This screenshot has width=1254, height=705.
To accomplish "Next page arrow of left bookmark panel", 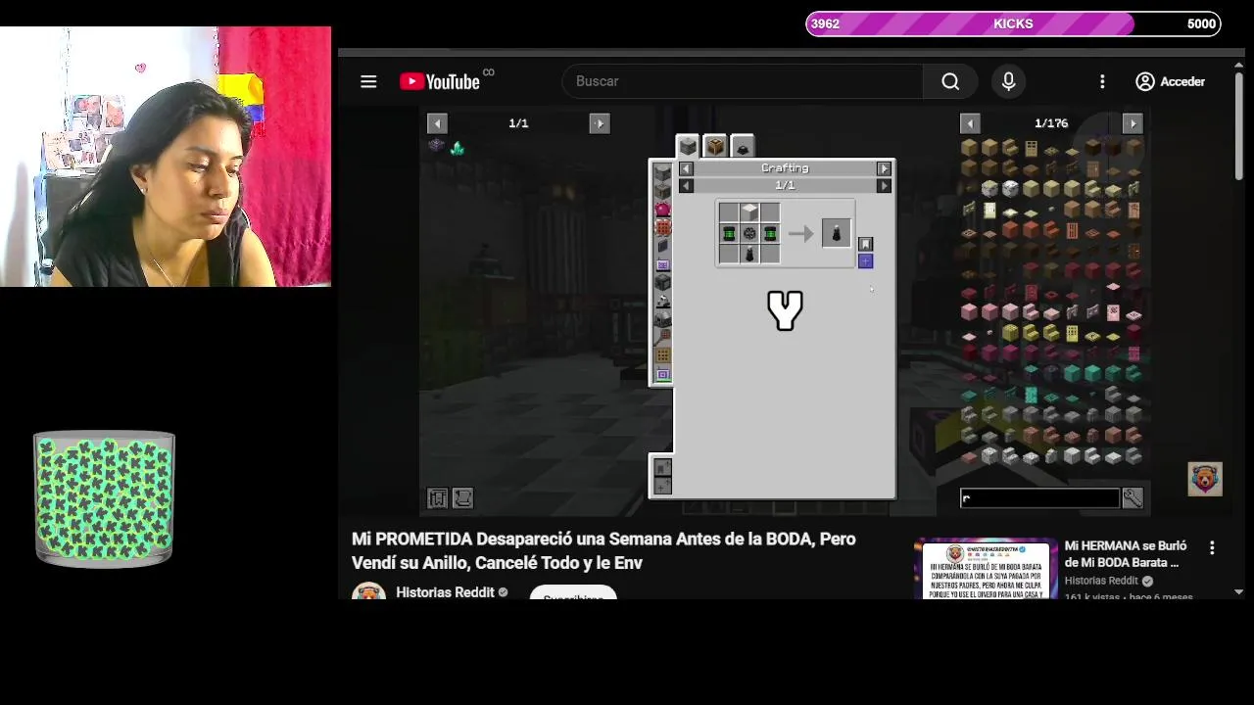I will pyautogui.click(x=600, y=123).
